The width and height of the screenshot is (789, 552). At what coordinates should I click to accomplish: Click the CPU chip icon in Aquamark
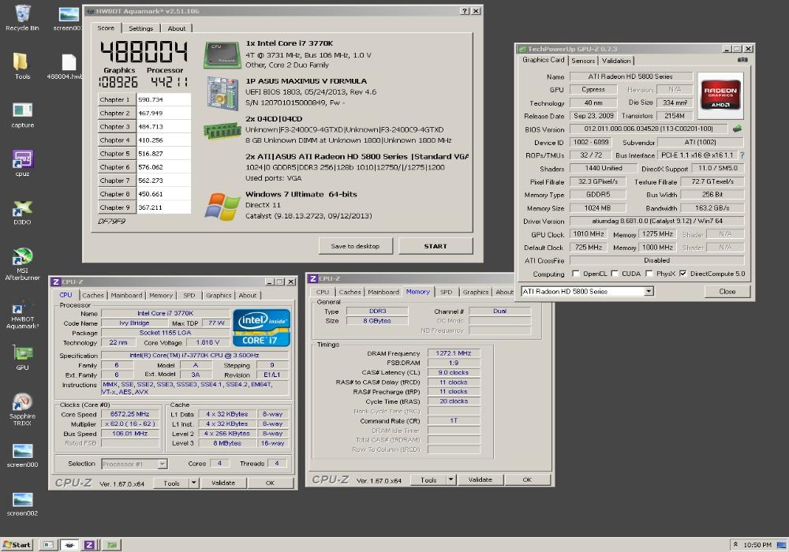coord(222,55)
